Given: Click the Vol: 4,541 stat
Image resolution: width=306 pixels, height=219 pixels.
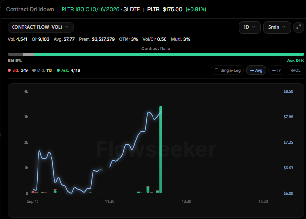Looking at the screenshot, I should click(17, 39).
